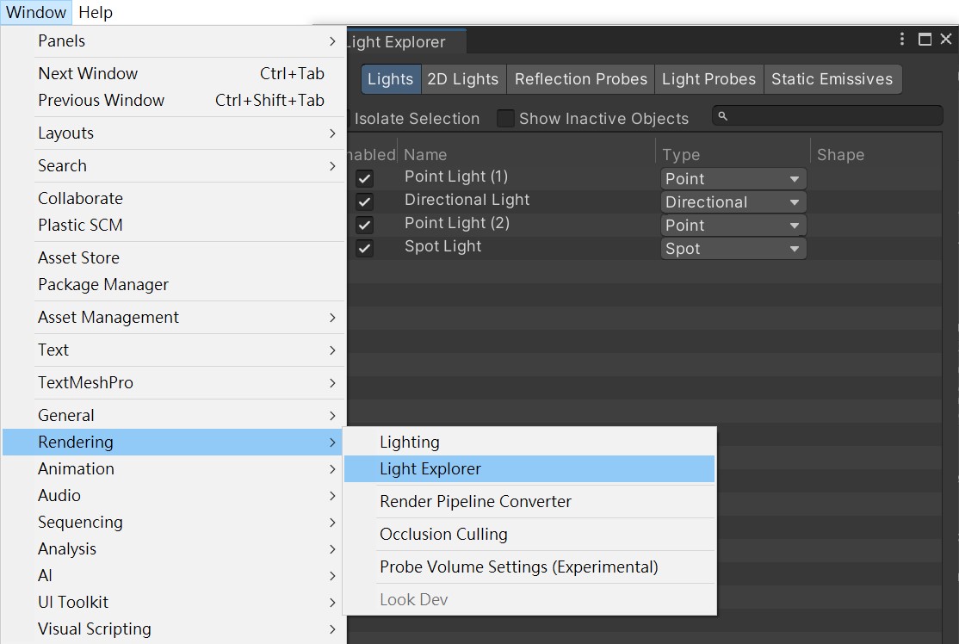Viewport: 959px width, 644px height.
Task: Switch to Reflection Probes tab
Action: (x=580, y=79)
